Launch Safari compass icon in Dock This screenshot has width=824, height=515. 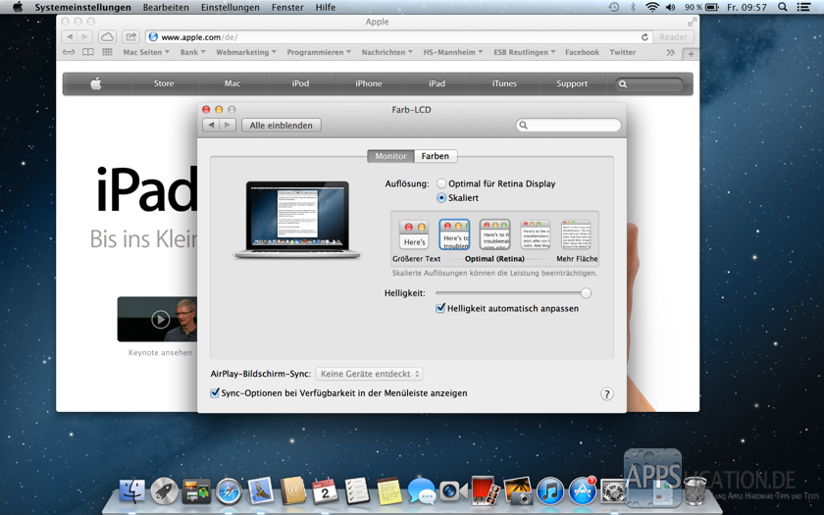pos(229,491)
